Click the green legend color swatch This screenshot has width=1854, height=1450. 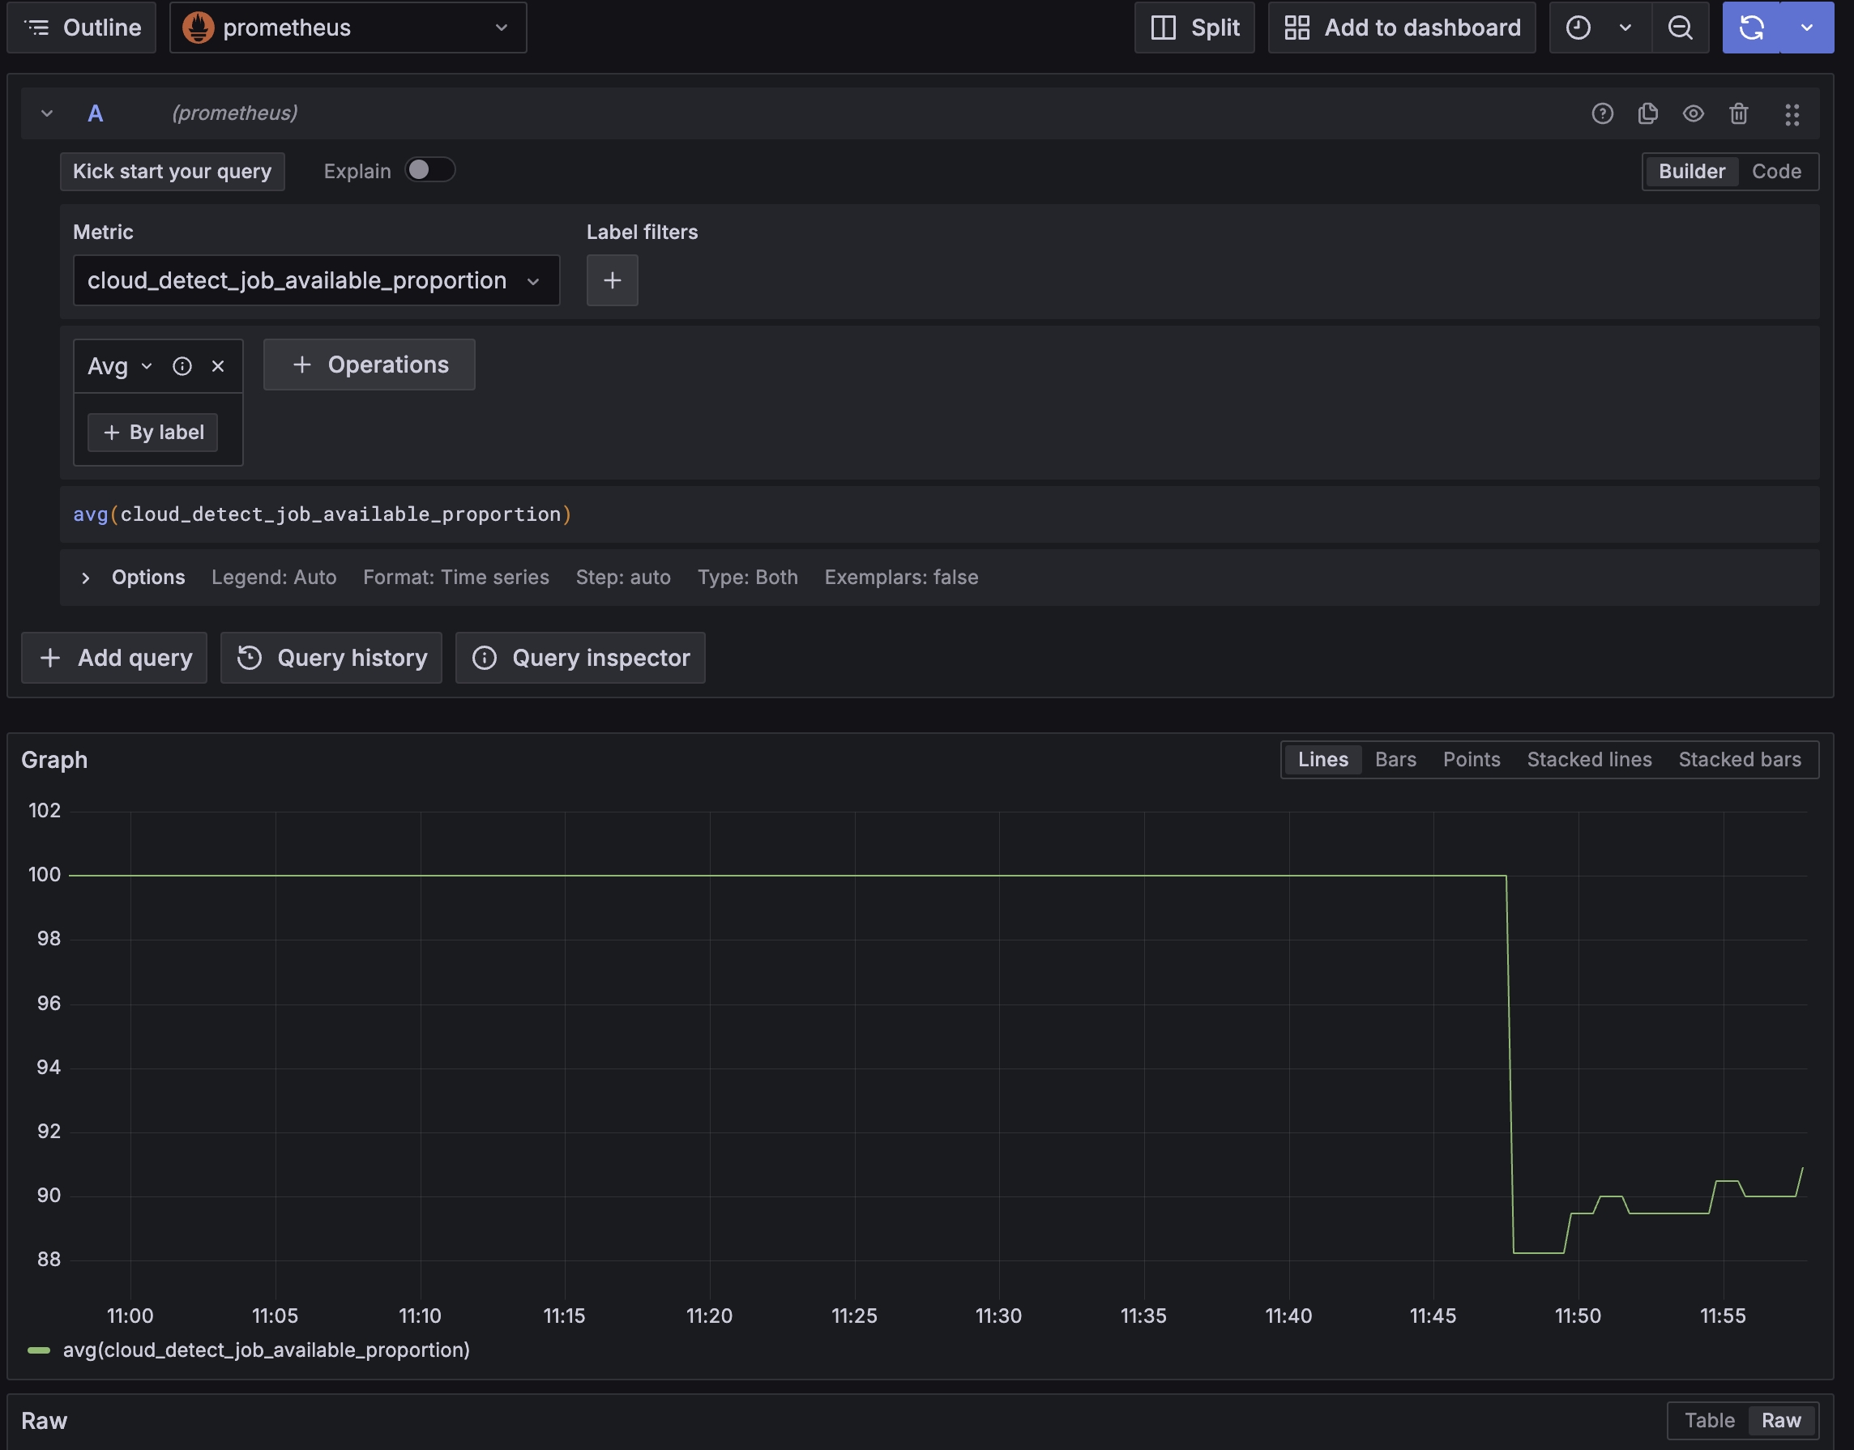39,1350
